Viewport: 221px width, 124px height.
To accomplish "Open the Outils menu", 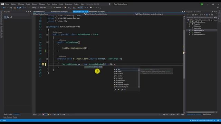I will (61, 4).
